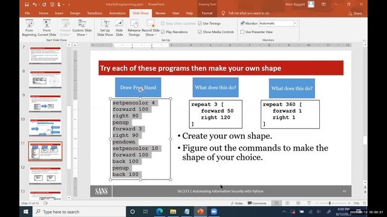Select slide 12 thumbnail
The image size is (387, 217).
click(x=45, y=175)
